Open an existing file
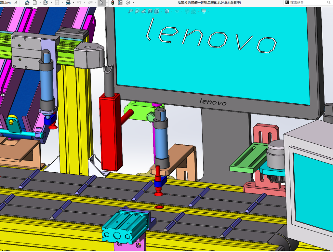 coord(46,3)
